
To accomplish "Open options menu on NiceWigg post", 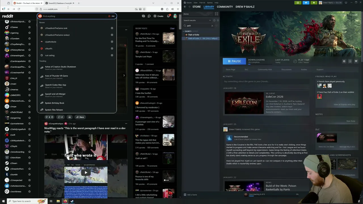I will (126, 124).
